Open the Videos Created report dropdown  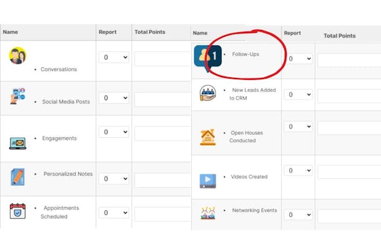tap(299, 170)
